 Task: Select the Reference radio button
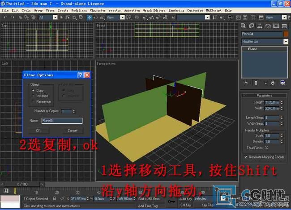click(x=33, y=101)
